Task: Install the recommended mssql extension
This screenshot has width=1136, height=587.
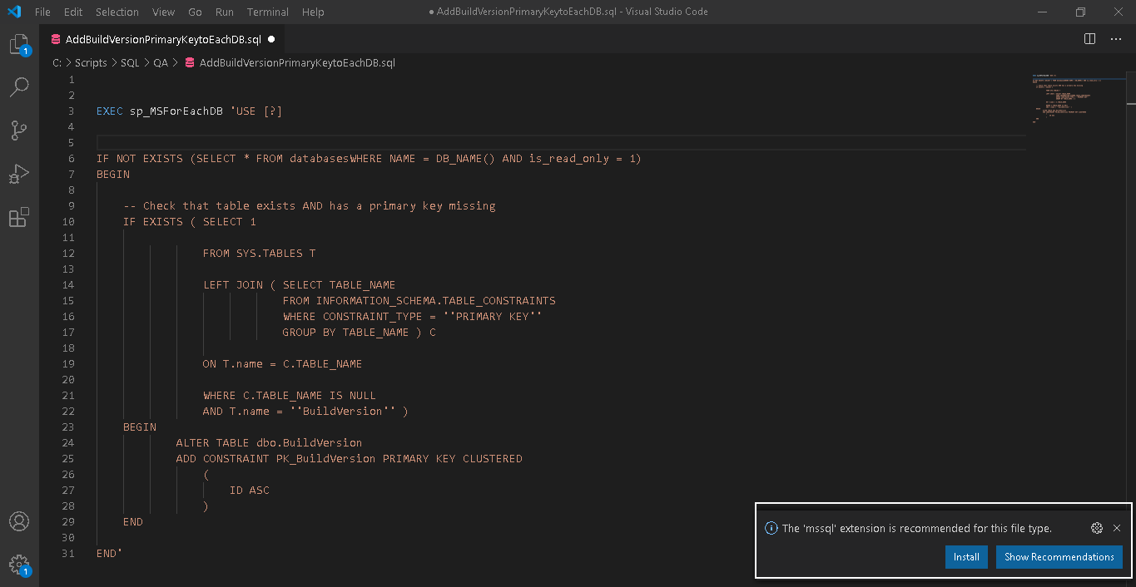Action: (x=966, y=557)
